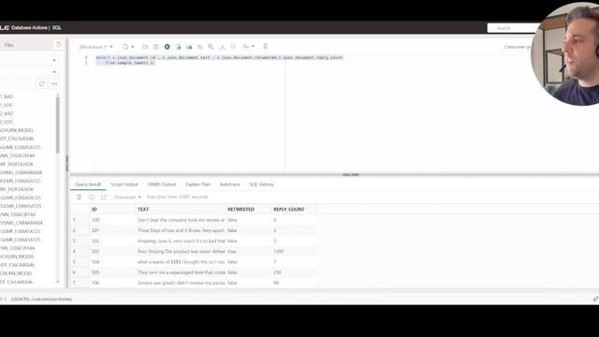Click the square icon before the font size control
The image size is (599, 337).
(233, 47)
